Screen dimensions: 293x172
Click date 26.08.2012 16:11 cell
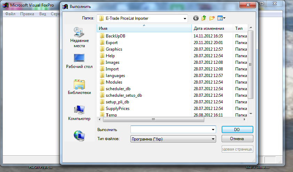pyautogui.click(x=208, y=115)
